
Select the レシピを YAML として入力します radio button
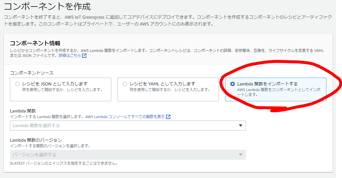click(125, 84)
